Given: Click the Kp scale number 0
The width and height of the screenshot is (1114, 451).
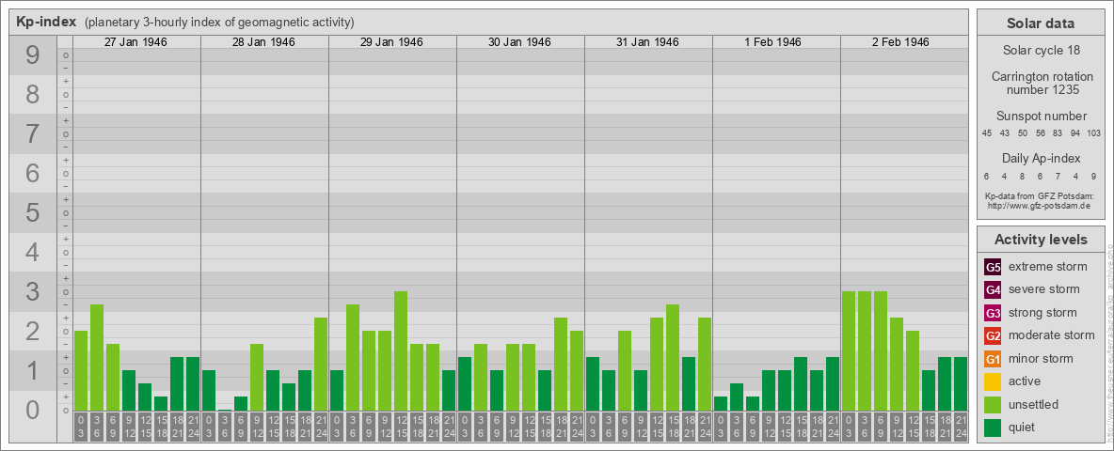Looking at the screenshot, I should (32, 410).
